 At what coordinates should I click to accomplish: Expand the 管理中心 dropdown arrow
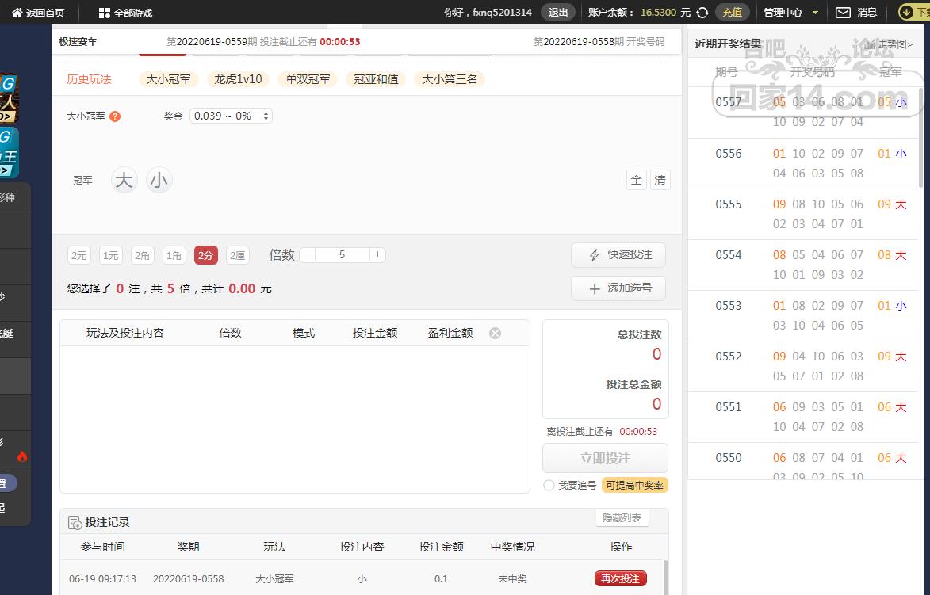coord(816,13)
